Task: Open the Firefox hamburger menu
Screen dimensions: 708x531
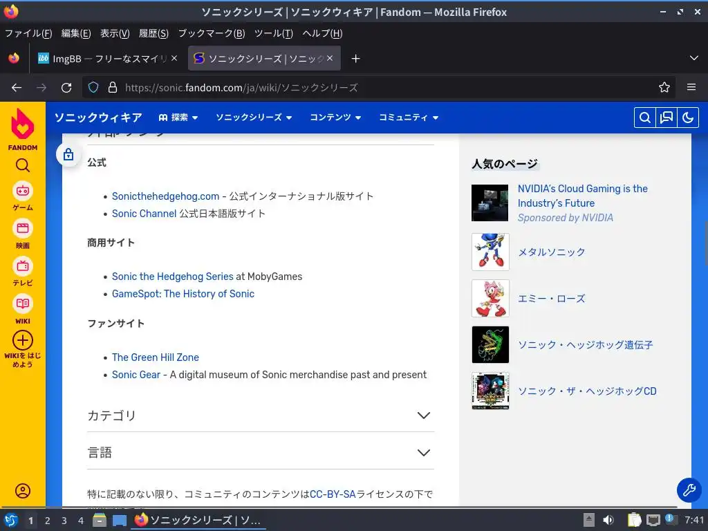Action: point(691,87)
